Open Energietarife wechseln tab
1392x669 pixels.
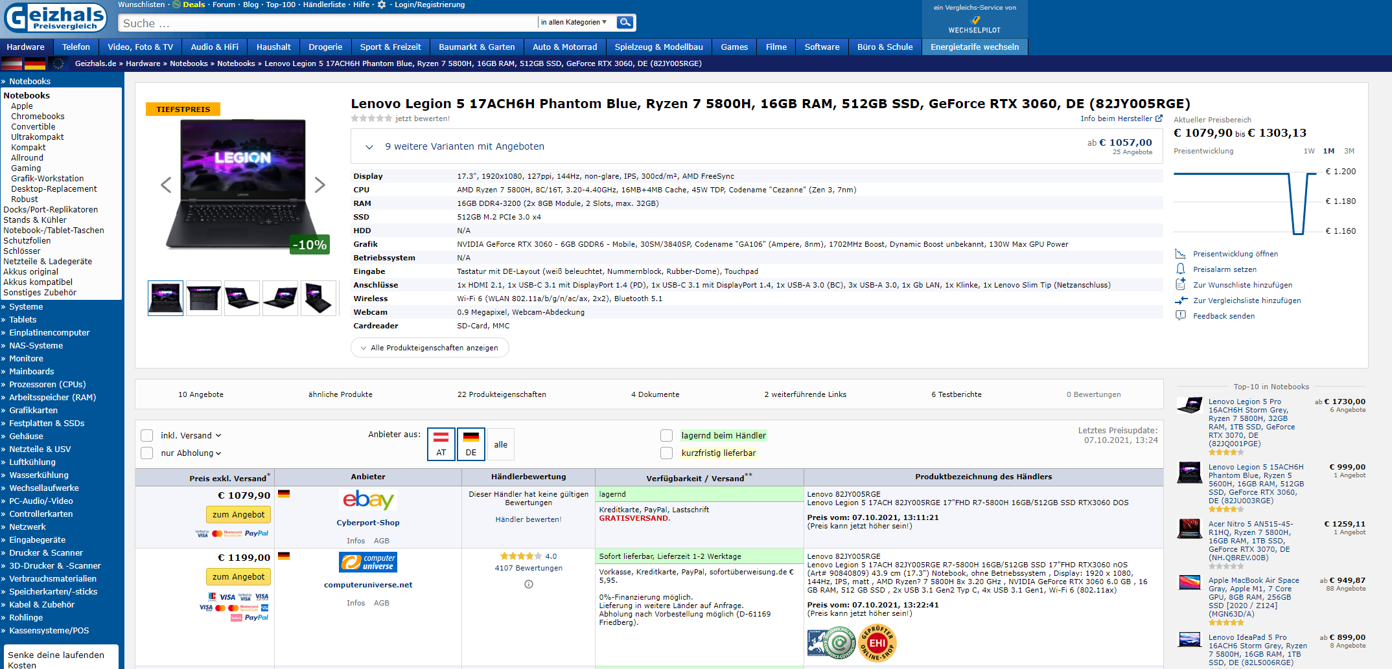pyautogui.click(x=975, y=47)
